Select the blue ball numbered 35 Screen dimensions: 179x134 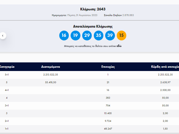[x=99, y=35]
